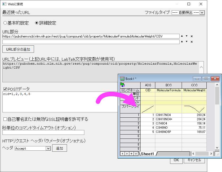Viewport: 222px width, 172px height.
Task: Click URL部分の追加 button
Action: (18, 49)
